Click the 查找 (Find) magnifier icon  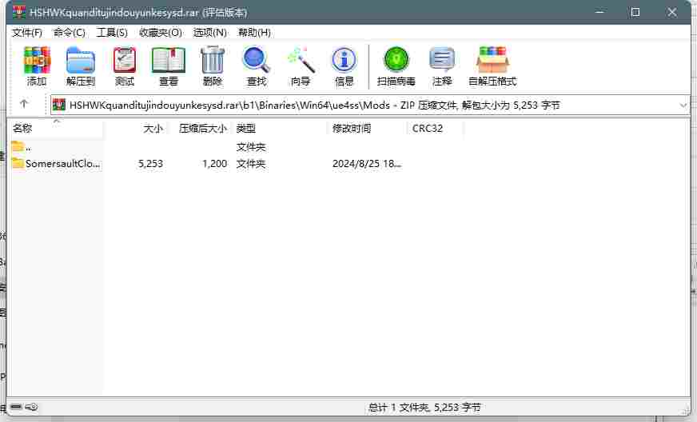(257, 60)
